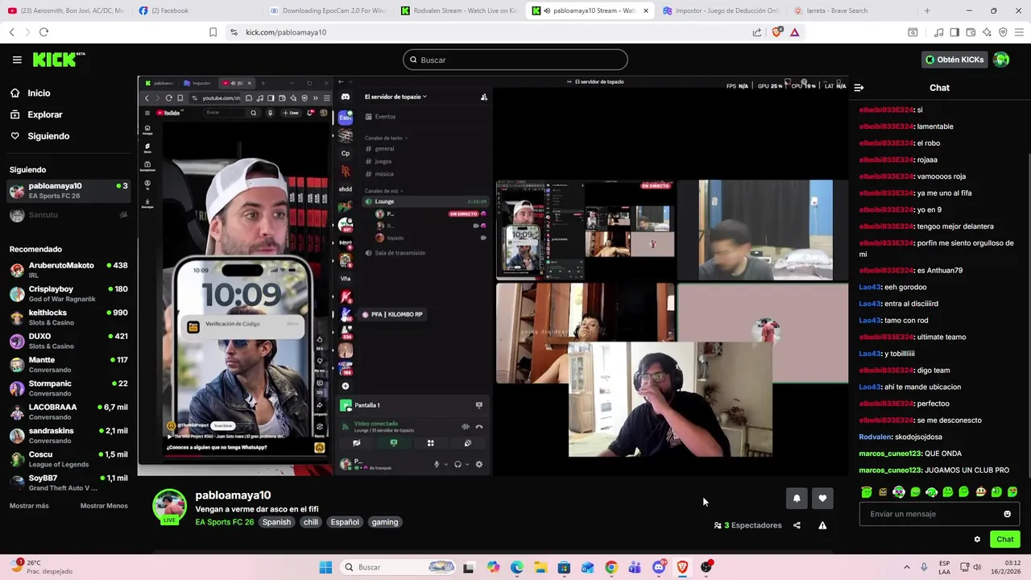The image size is (1031, 580).
Task: Select offline channel Santutu
Action: pyautogui.click(x=68, y=215)
